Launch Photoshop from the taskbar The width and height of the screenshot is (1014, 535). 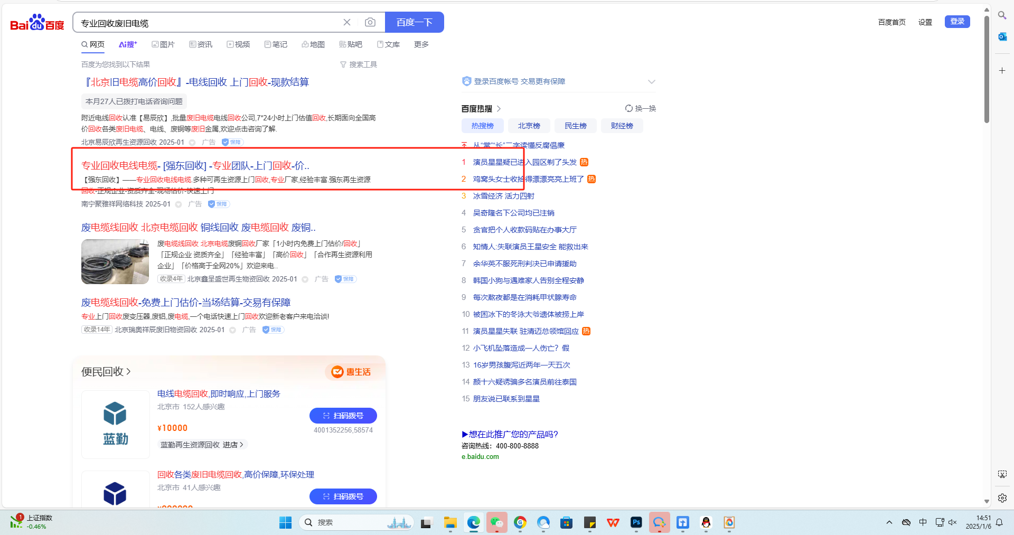636,522
